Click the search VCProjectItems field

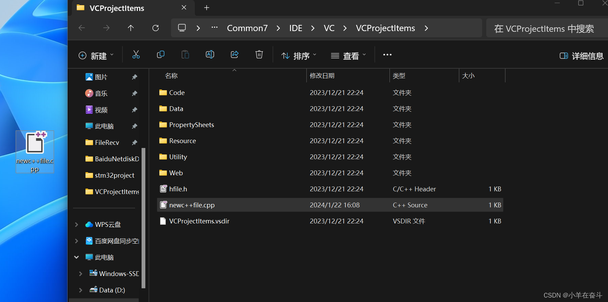point(546,28)
